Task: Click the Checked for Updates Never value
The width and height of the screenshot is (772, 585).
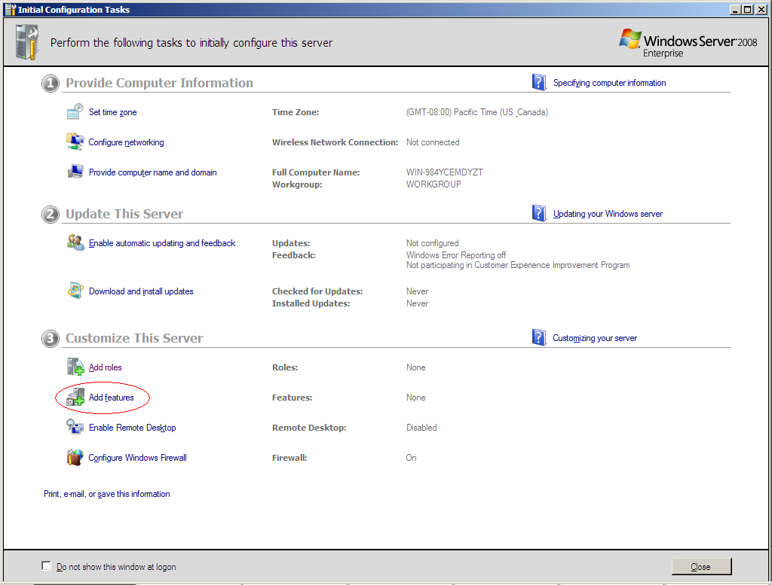Action: pos(416,291)
